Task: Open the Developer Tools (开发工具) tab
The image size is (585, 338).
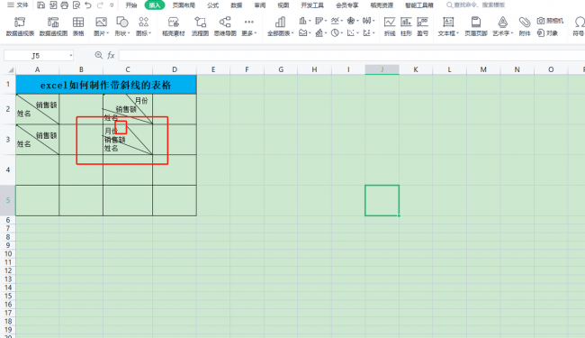Action: pos(312,5)
